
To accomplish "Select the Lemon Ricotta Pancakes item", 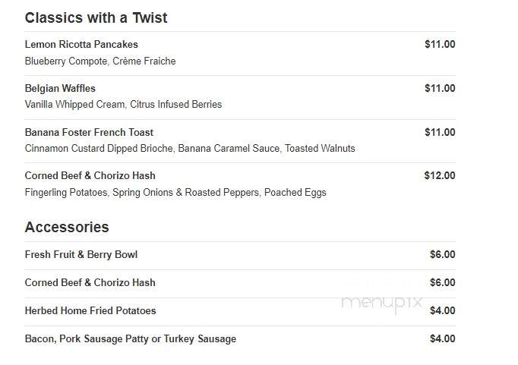I will tap(81, 44).
